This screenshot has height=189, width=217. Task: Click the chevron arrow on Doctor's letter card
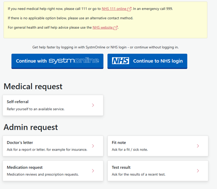click(x=93, y=146)
